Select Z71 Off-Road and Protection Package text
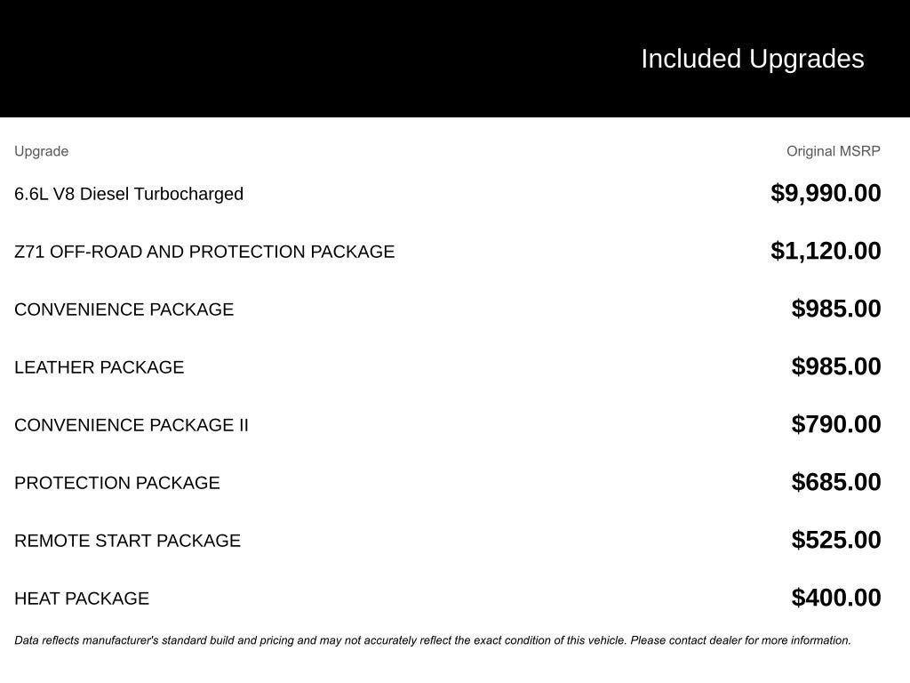 coord(204,252)
